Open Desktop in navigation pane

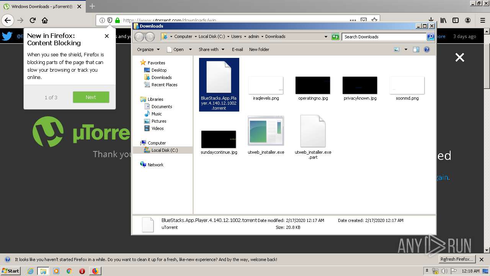click(x=159, y=70)
